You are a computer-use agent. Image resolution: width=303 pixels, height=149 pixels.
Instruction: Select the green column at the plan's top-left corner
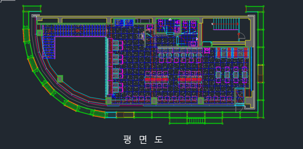(x=40, y=33)
